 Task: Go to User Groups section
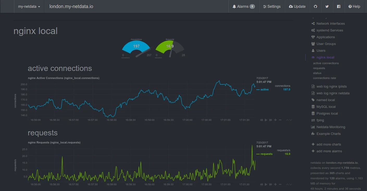324,44
